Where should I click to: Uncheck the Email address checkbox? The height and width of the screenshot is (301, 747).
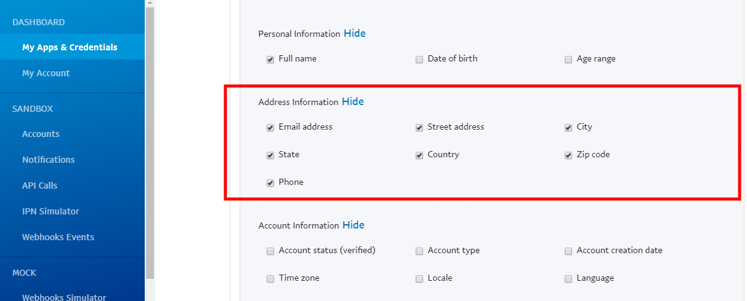click(270, 128)
